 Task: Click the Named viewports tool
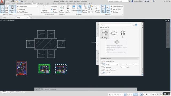(x=54, y=6)
